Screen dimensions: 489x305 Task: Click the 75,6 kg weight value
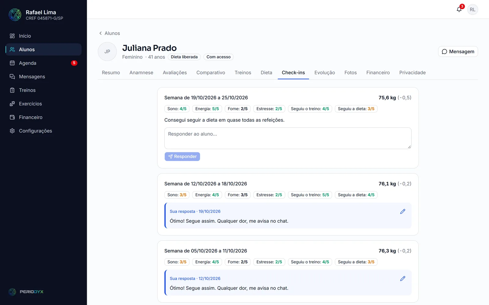pos(387,98)
